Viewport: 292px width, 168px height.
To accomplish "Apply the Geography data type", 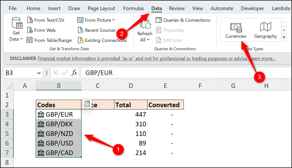I will click(266, 30).
